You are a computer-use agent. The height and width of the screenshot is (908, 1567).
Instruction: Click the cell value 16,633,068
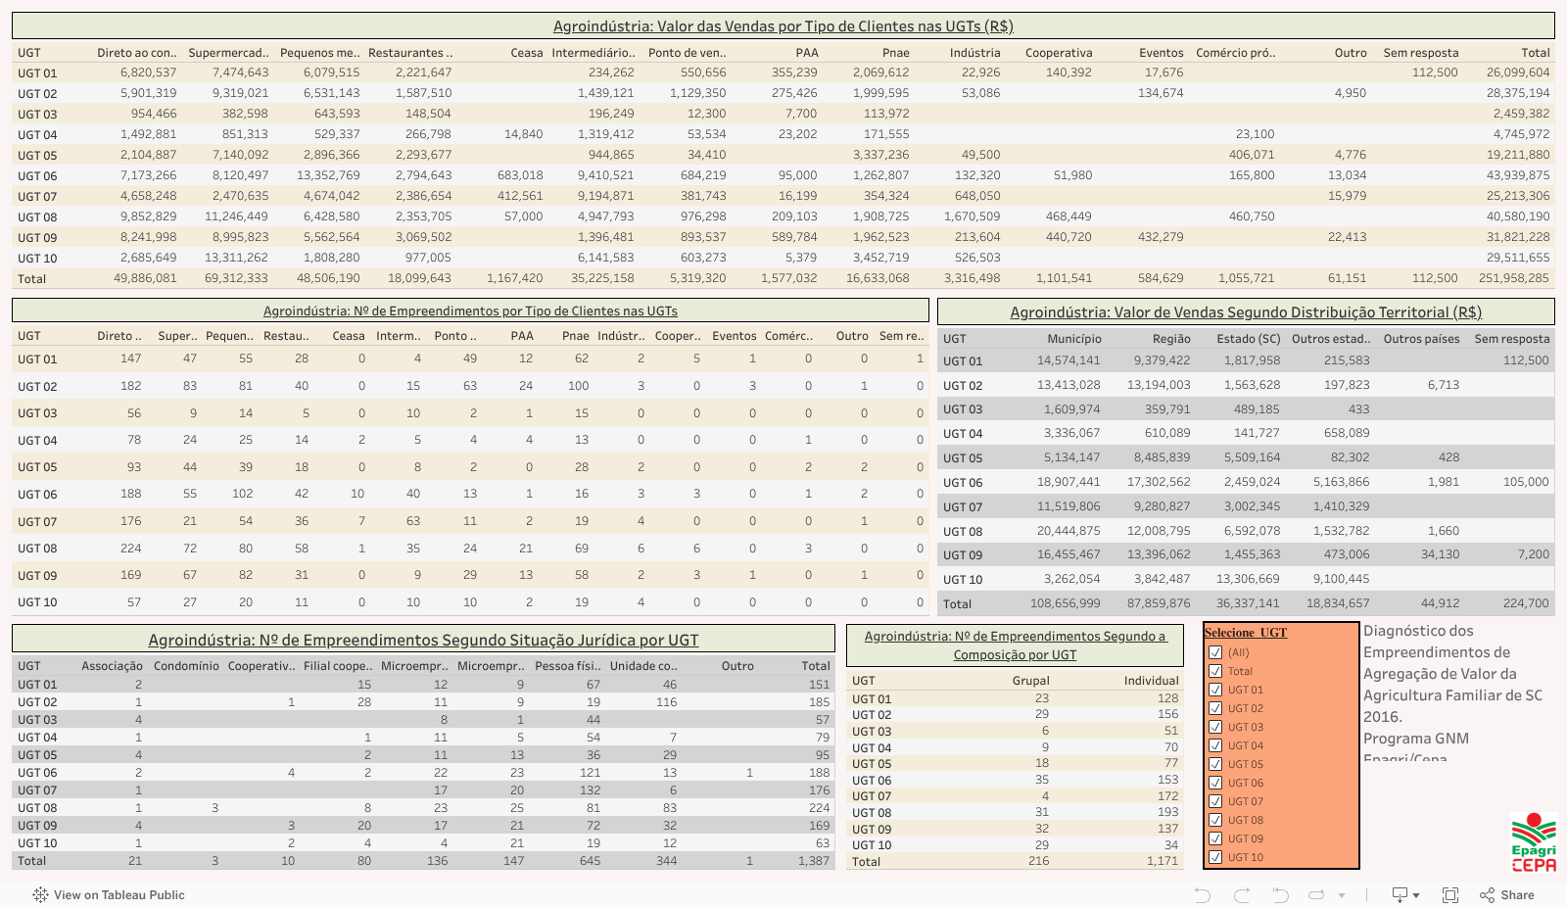(878, 278)
